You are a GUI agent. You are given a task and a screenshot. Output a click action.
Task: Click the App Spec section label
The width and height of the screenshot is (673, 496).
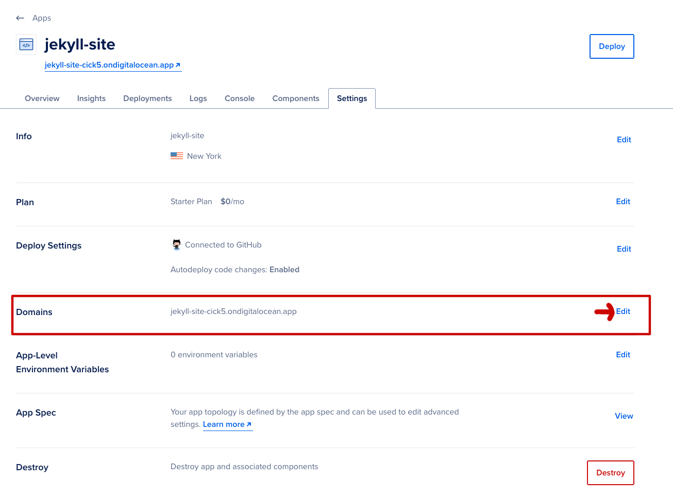[36, 412]
